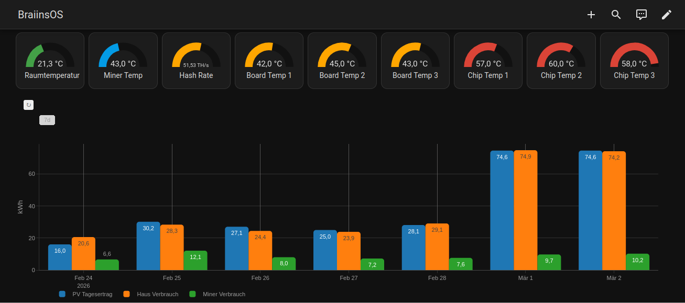Viewport: 685px width, 303px height.
Task: Open the assistant chat bubble icon
Action: coord(641,15)
